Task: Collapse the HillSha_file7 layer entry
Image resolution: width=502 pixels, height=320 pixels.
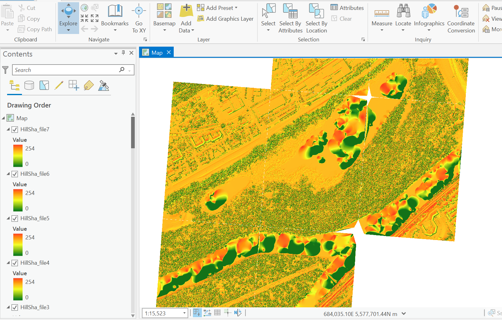Action: [x=8, y=129]
